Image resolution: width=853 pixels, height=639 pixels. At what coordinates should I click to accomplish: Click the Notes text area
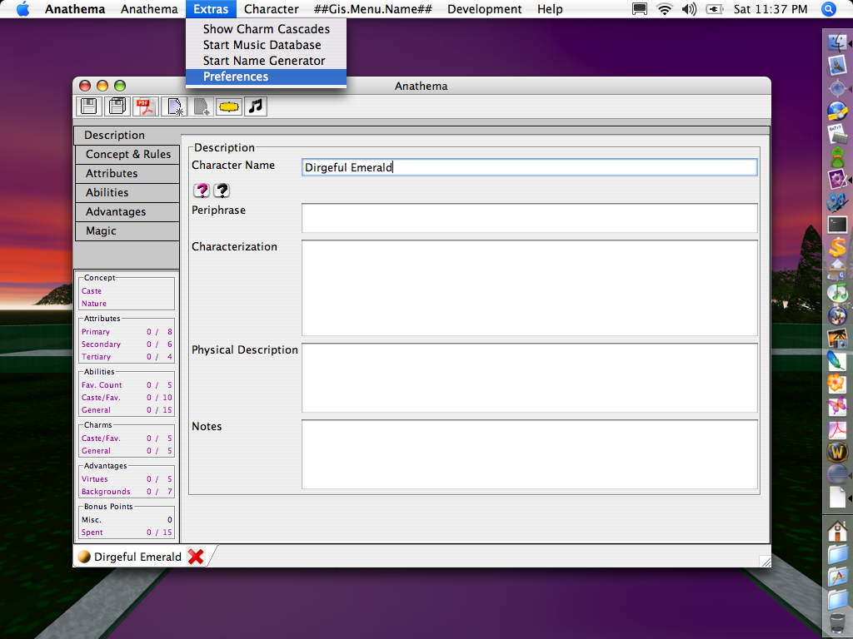click(x=529, y=454)
